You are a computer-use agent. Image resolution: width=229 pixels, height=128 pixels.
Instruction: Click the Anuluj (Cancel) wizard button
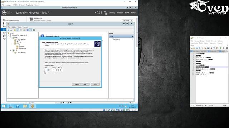coord(95,84)
